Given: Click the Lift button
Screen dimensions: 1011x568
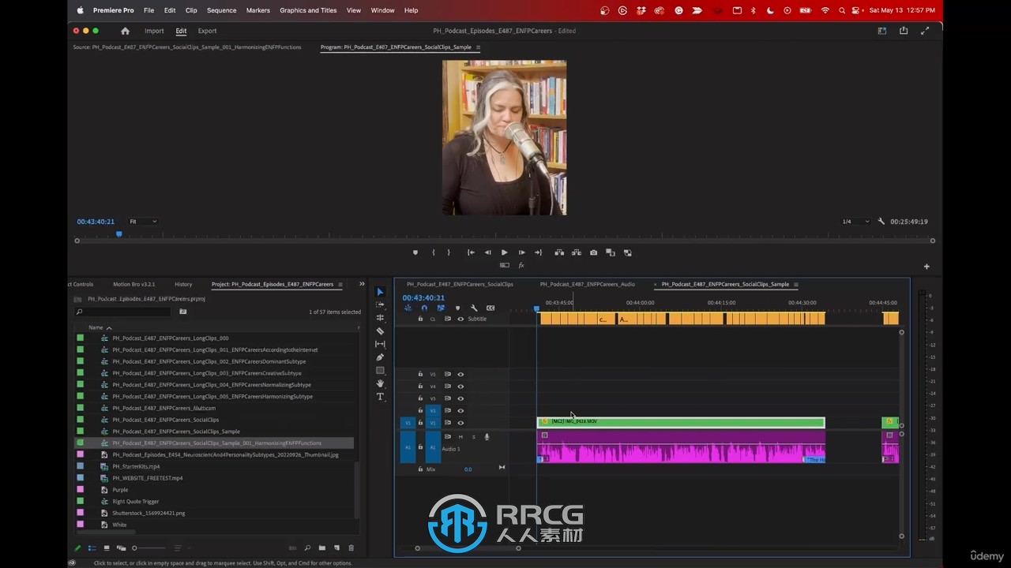Looking at the screenshot, I should 559,252.
